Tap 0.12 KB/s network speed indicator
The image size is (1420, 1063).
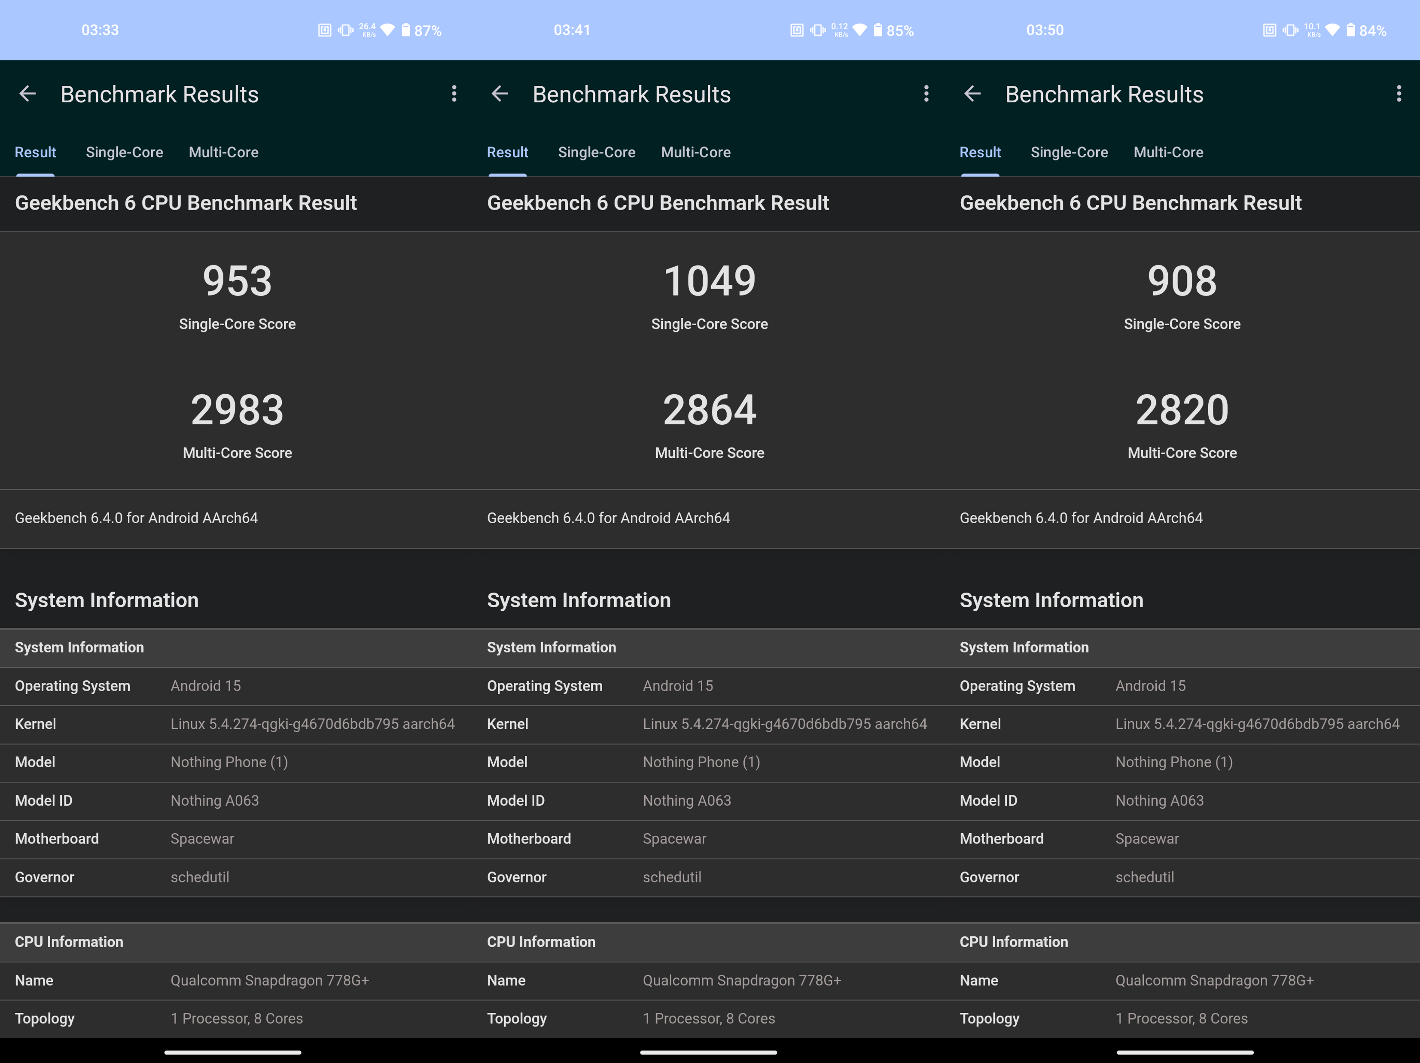(840, 30)
